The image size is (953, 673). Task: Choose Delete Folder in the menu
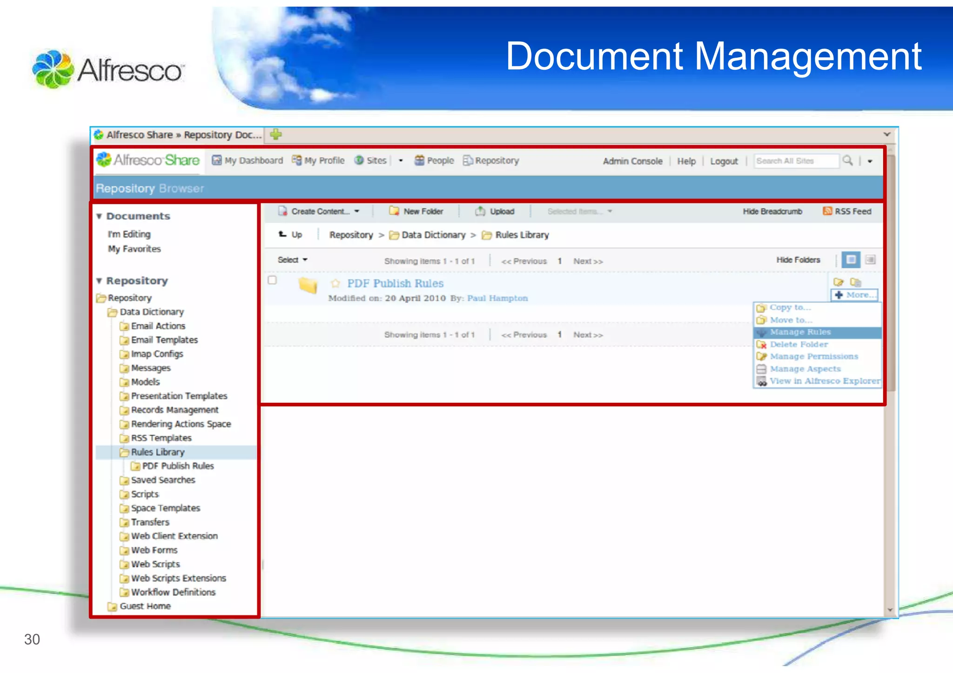[818, 345]
